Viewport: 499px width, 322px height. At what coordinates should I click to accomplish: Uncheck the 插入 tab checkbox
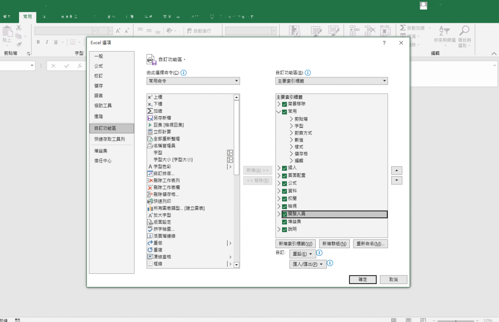pyautogui.click(x=285, y=168)
